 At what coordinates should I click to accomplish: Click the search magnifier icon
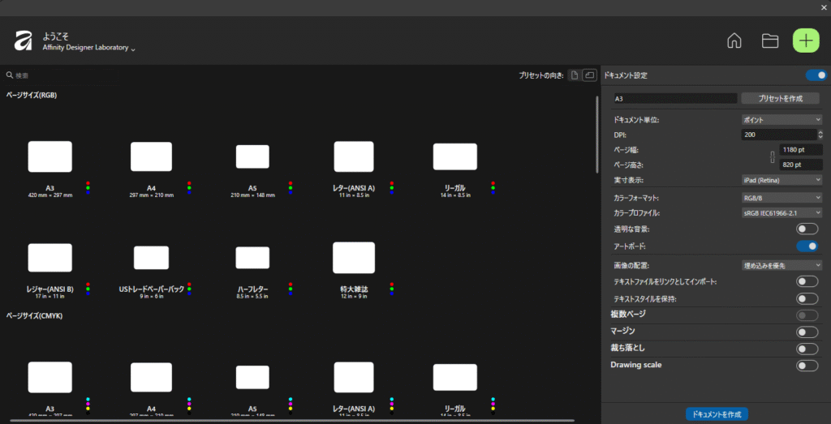tap(10, 75)
